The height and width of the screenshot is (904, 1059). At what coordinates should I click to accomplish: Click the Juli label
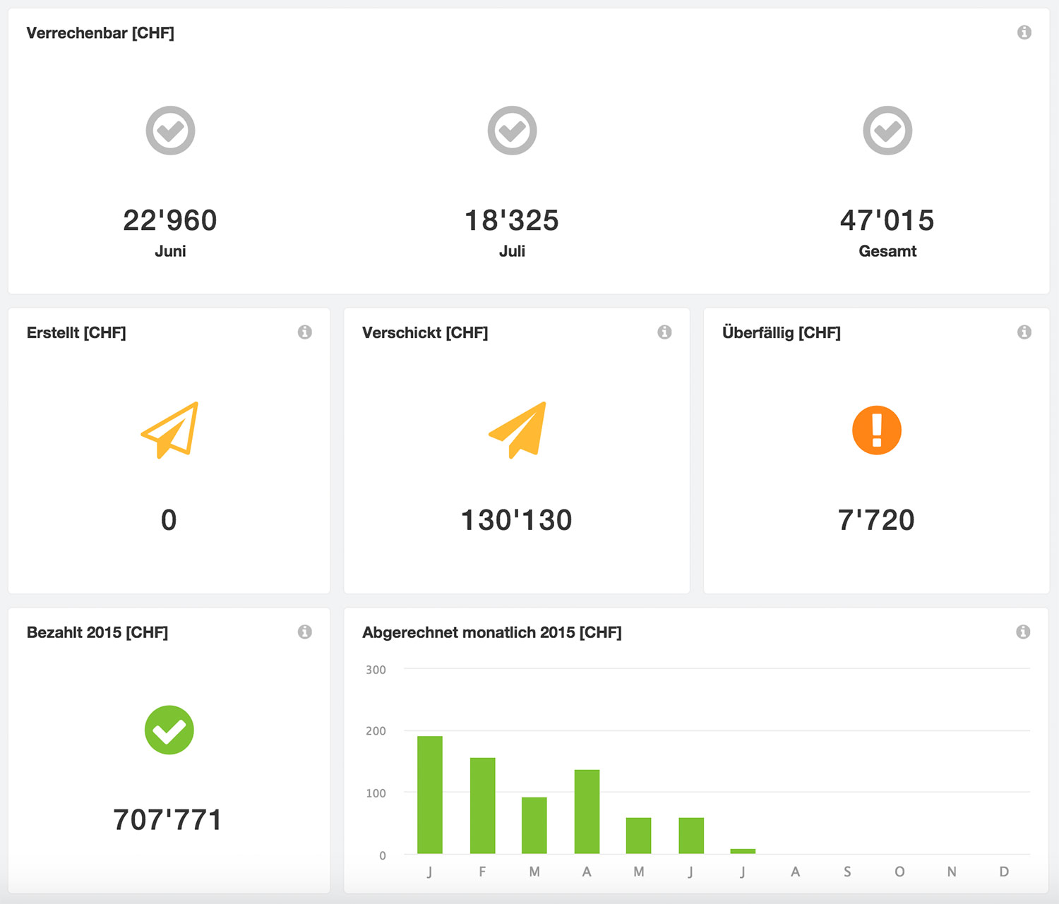pyautogui.click(x=512, y=251)
